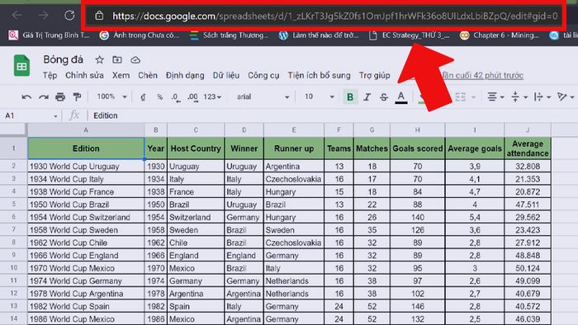Open the Text color picker

[x=401, y=97]
